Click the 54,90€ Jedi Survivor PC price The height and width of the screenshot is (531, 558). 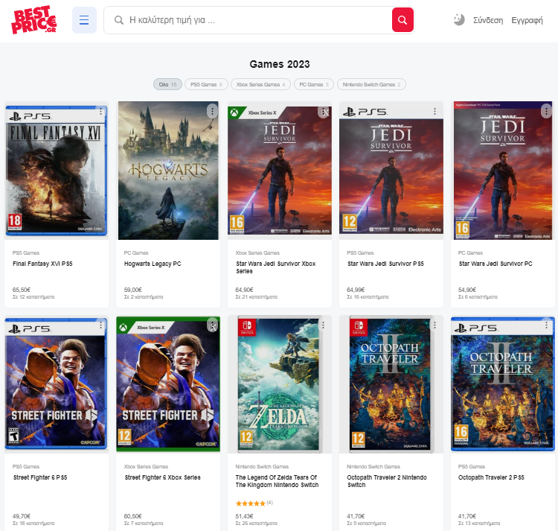(x=467, y=290)
